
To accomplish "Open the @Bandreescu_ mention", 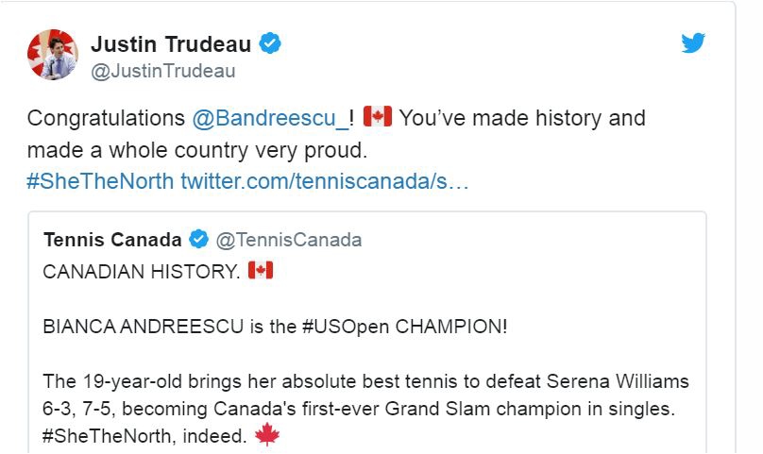I will coord(269,119).
